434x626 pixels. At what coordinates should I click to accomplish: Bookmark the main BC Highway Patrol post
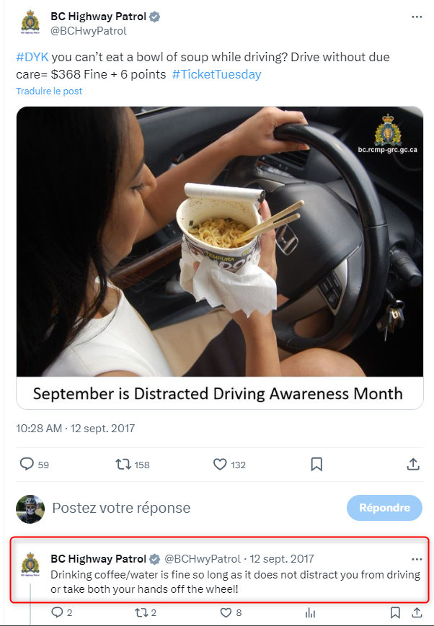(x=316, y=465)
